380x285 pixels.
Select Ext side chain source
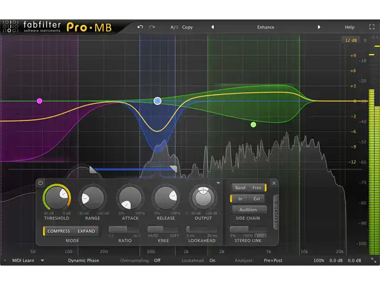click(256, 199)
